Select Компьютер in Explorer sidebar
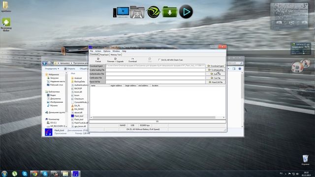The height and width of the screenshot is (177, 315). click(x=52, y=119)
